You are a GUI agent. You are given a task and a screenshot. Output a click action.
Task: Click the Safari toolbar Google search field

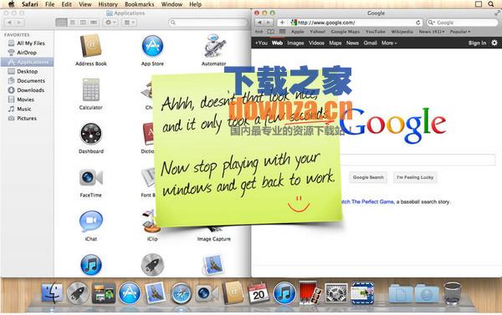click(x=463, y=23)
